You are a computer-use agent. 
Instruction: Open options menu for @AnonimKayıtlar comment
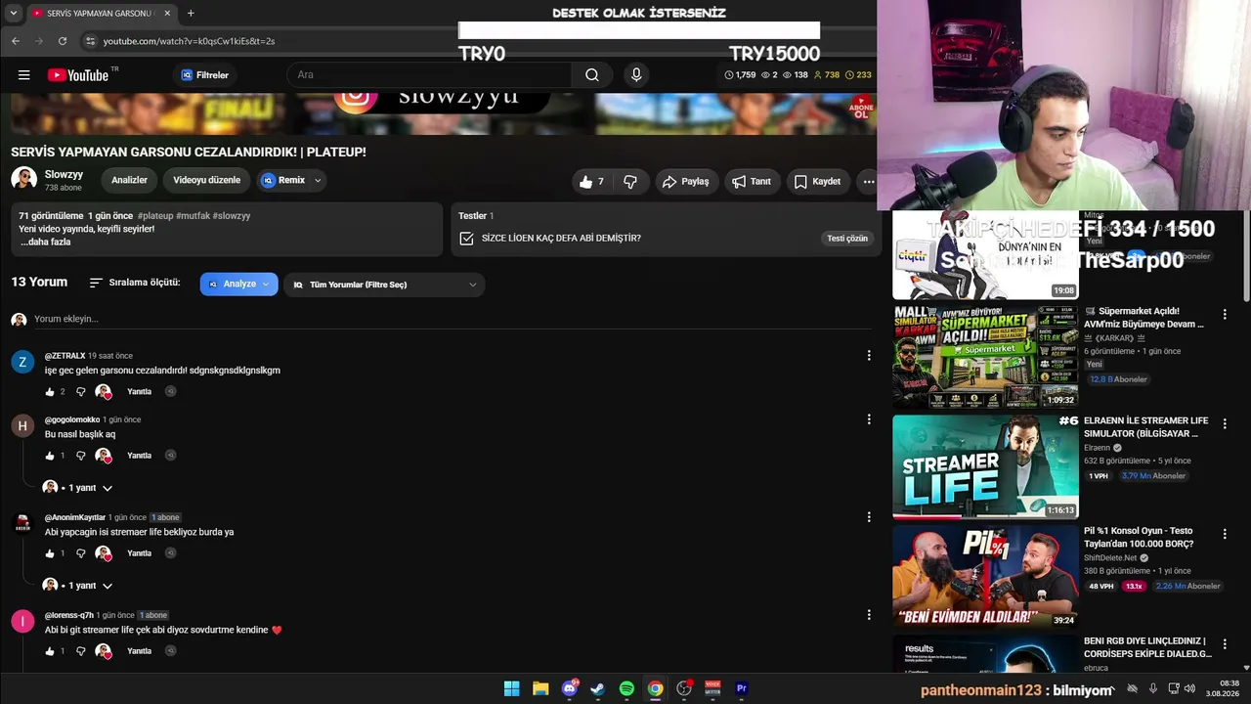(869, 517)
